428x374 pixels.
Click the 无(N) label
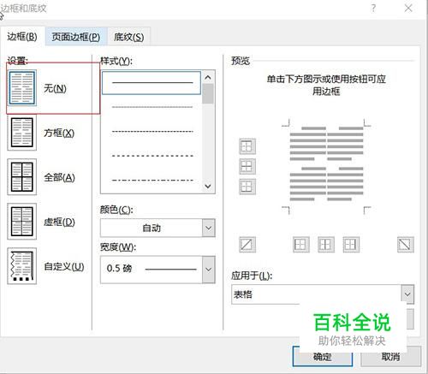[x=55, y=88]
